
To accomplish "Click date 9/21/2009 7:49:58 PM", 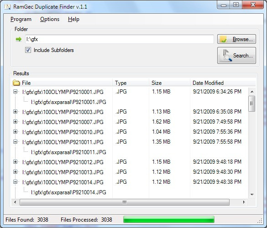I will (x=217, y=122).
